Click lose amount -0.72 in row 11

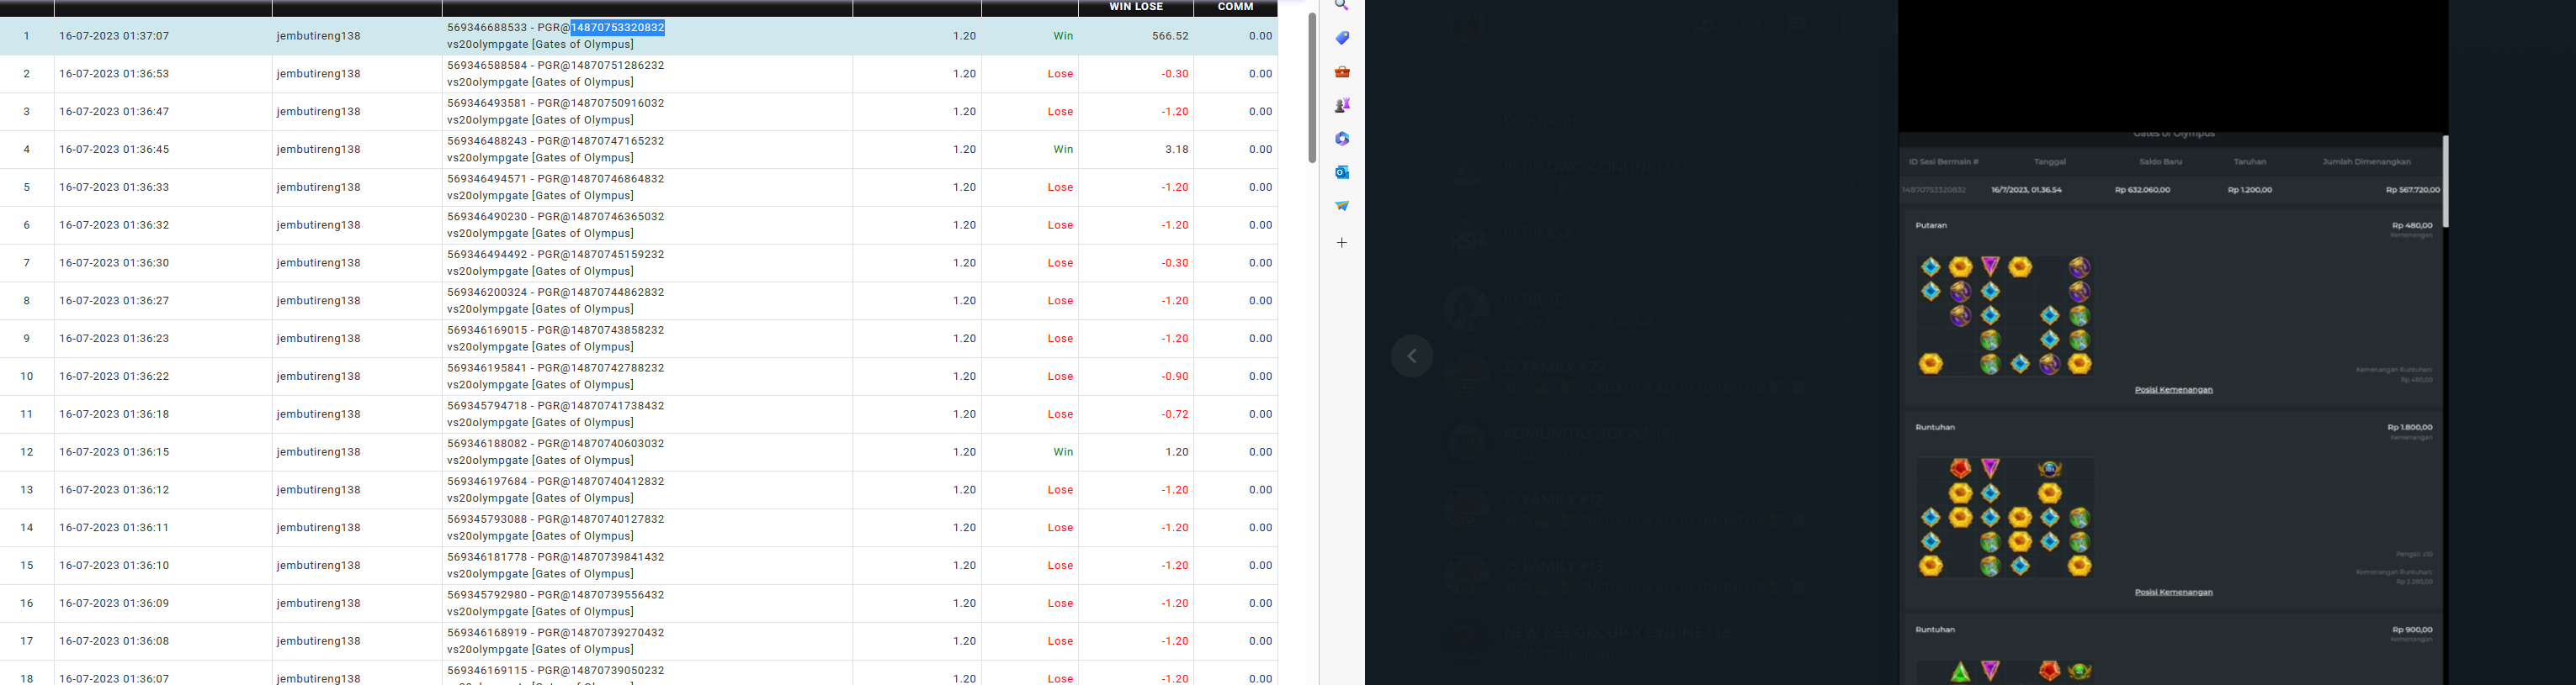[x=1175, y=414]
